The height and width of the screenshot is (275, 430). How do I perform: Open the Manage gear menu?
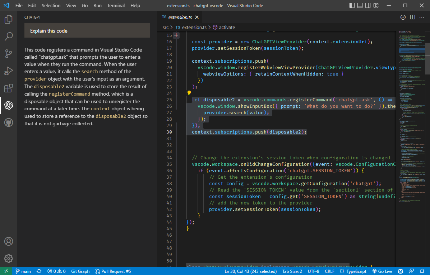click(x=9, y=259)
